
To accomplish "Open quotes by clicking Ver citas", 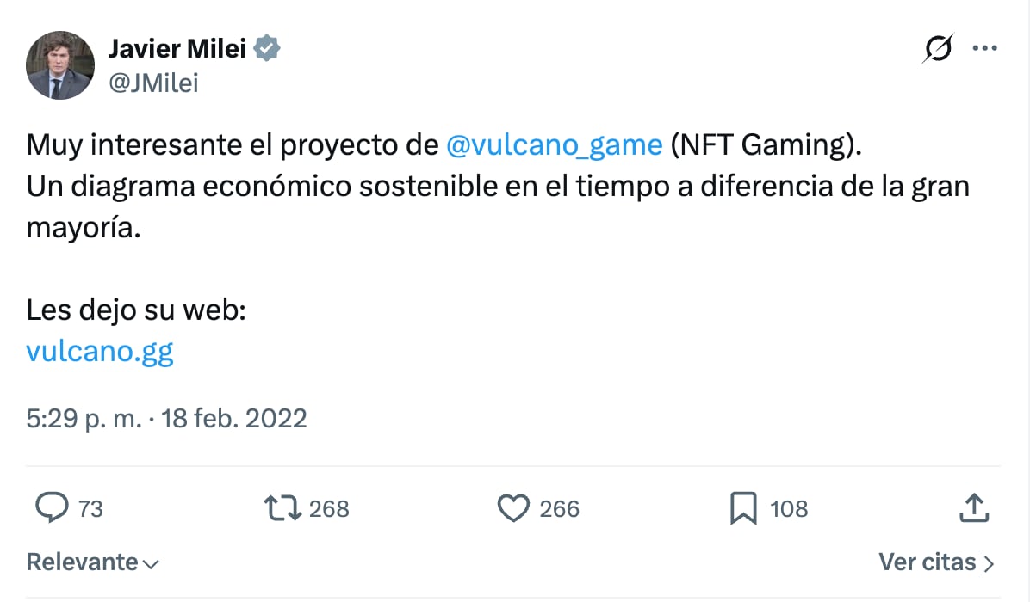I will pos(926,562).
